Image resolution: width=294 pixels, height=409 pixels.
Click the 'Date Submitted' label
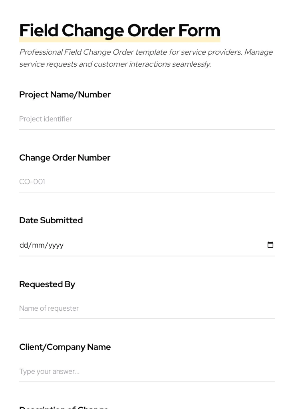point(51,220)
